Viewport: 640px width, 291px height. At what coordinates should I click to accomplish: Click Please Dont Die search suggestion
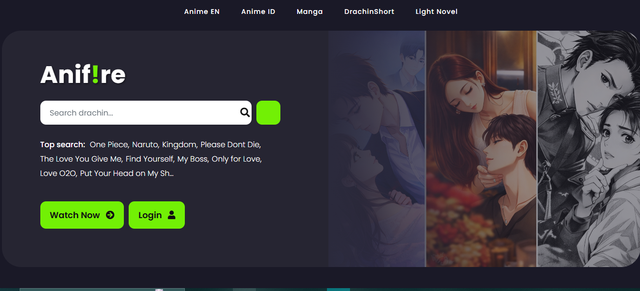[x=230, y=144]
